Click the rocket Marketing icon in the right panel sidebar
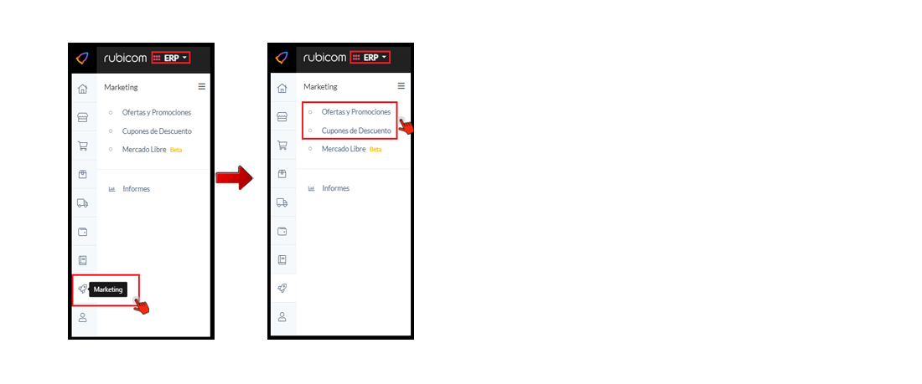 point(282,289)
